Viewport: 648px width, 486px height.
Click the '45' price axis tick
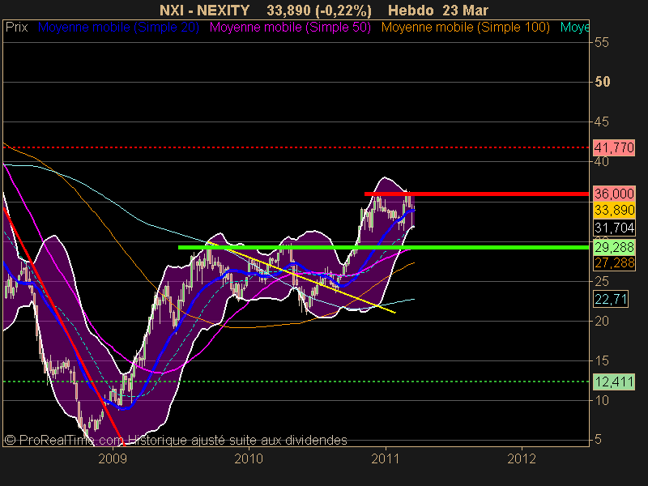coord(602,122)
